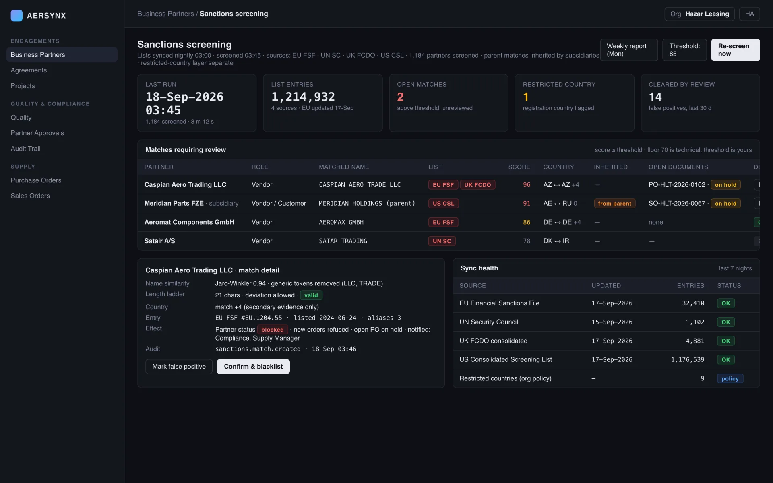Screen dimensions: 773x483
Task: Sort table by Partner column header
Action: (x=159, y=167)
